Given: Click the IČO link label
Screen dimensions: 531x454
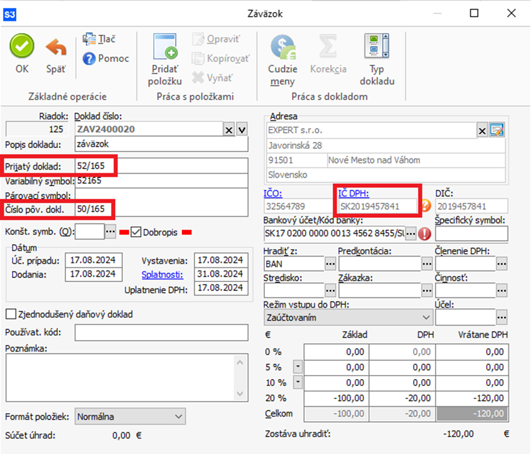Looking at the screenshot, I should click(x=273, y=194).
